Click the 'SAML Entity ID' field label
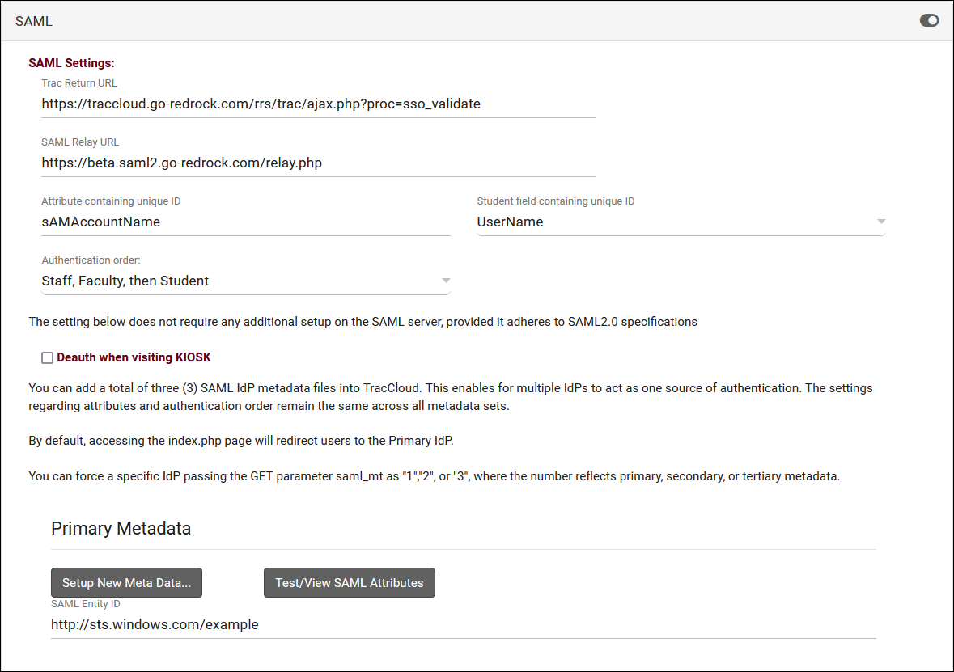 [86, 604]
